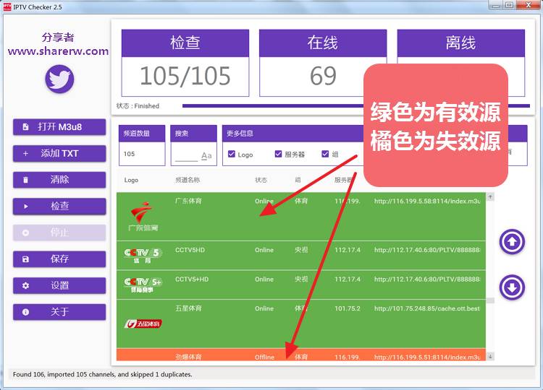Screen dimensions: 543x390
Task: Click the Twitter bird icon
Action: pyautogui.click(x=59, y=79)
